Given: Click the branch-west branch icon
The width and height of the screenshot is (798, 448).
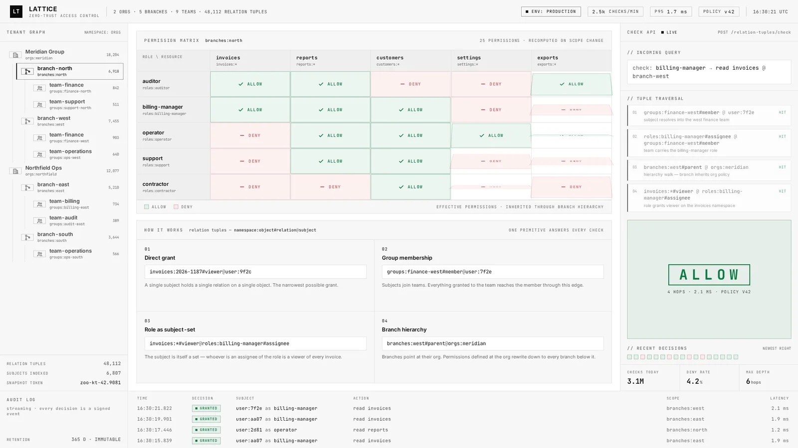Looking at the screenshot, I should 27,121.
